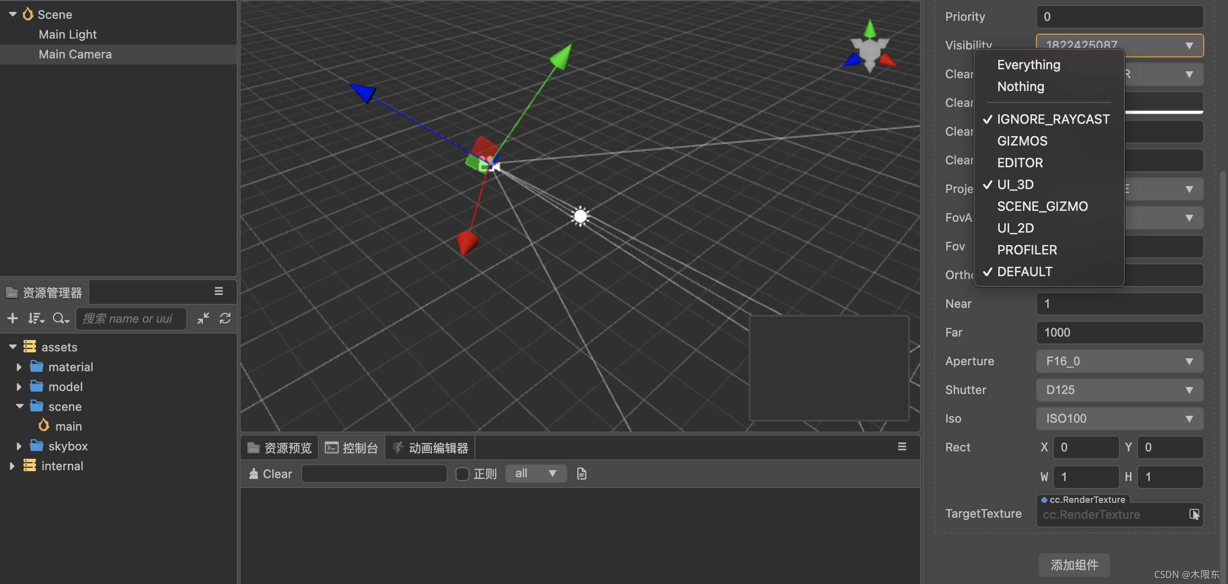The height and width of the screenshot is (584, 1228).
Task: Select Everything in visibility menu
Action: [1028, 65]
